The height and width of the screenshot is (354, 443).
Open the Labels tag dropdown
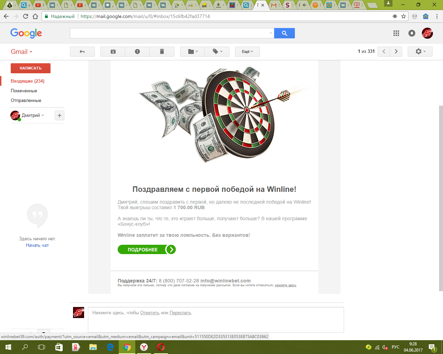pyautogui.click(x=217, y=52)
